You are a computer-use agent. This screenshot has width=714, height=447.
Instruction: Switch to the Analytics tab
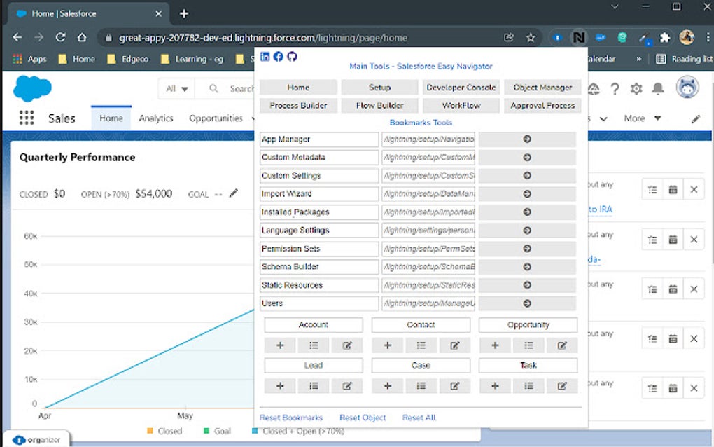155,118
